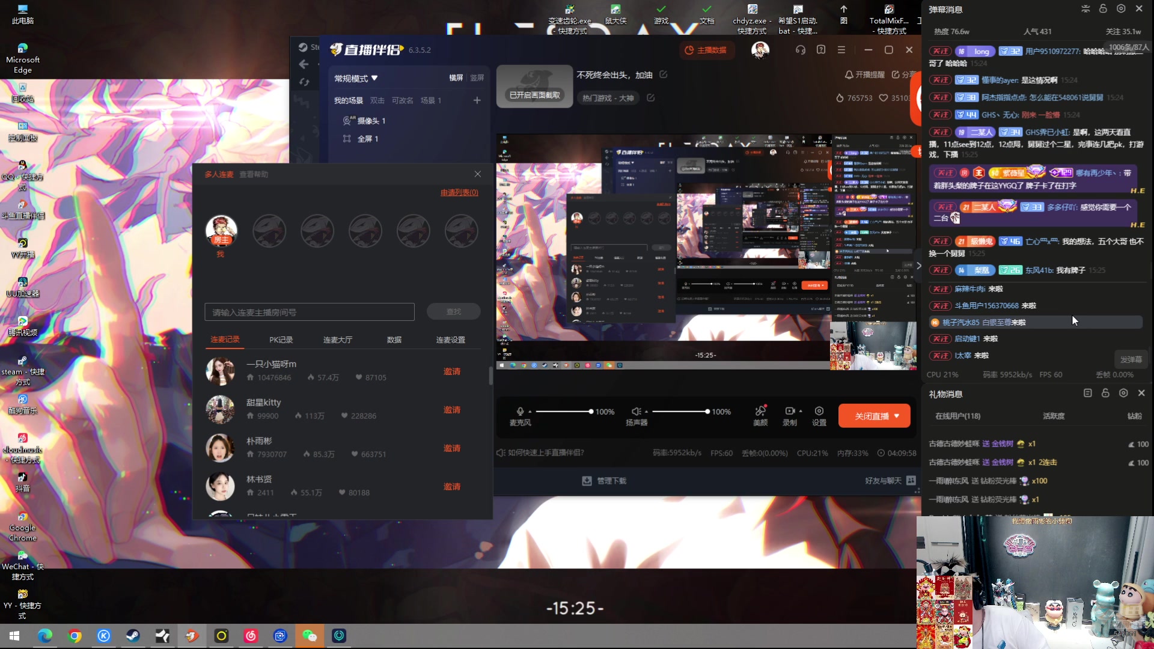1154x649 pixels.
Task: Collapse the 弹幕消息 panel header icon
Action: pyautogui.click(x=1085, y=8)
